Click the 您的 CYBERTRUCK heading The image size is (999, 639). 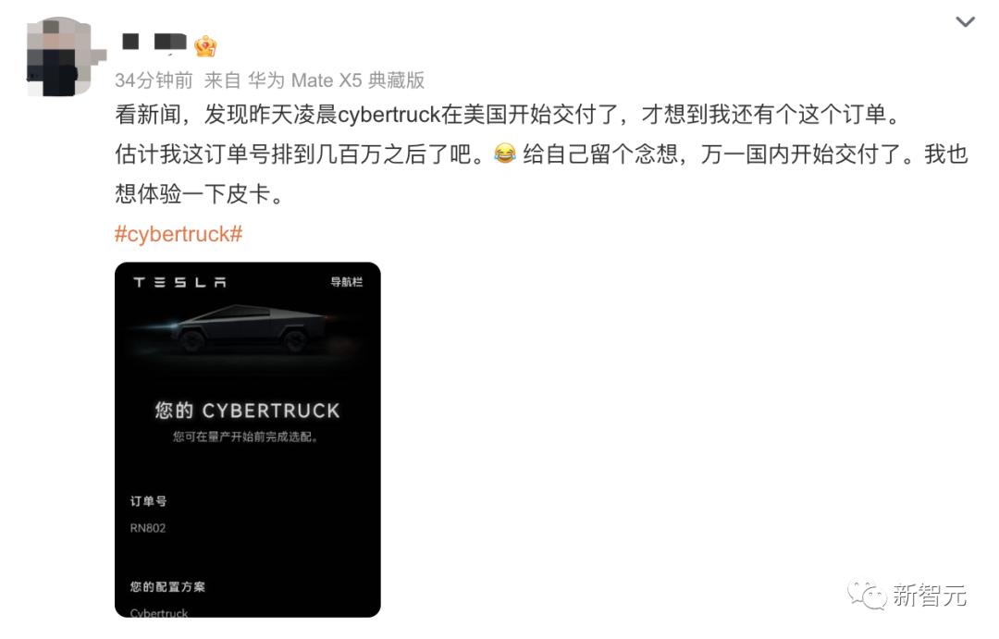pyautogui.click(x=247, y=411)
